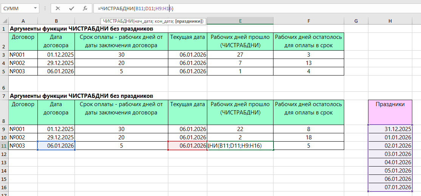Click title cell A1 about ЧИСТРАБДНИ
This screenshot has width=421, height=196.
[81, 29]
